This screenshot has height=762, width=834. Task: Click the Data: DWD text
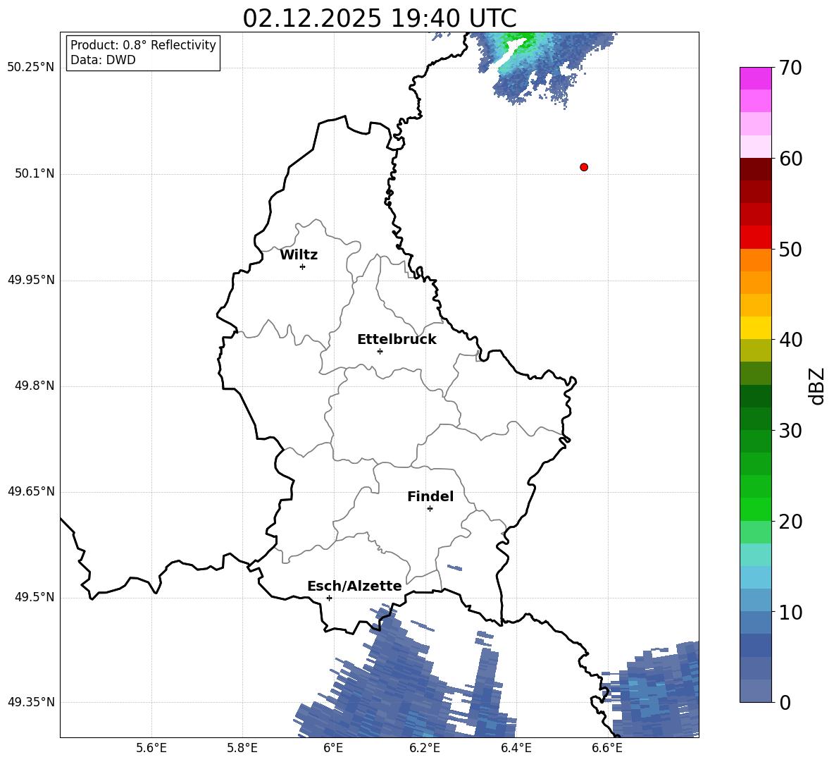[x=103, y=60]
